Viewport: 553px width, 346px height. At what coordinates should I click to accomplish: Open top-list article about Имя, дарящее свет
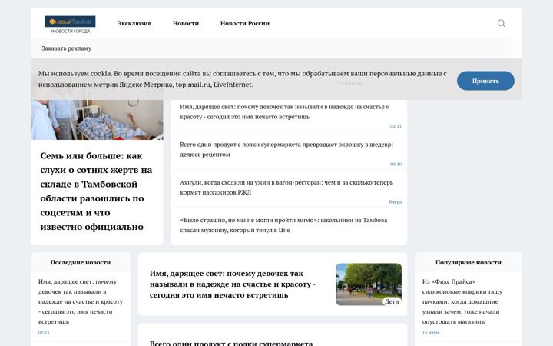tap(285, 111)
